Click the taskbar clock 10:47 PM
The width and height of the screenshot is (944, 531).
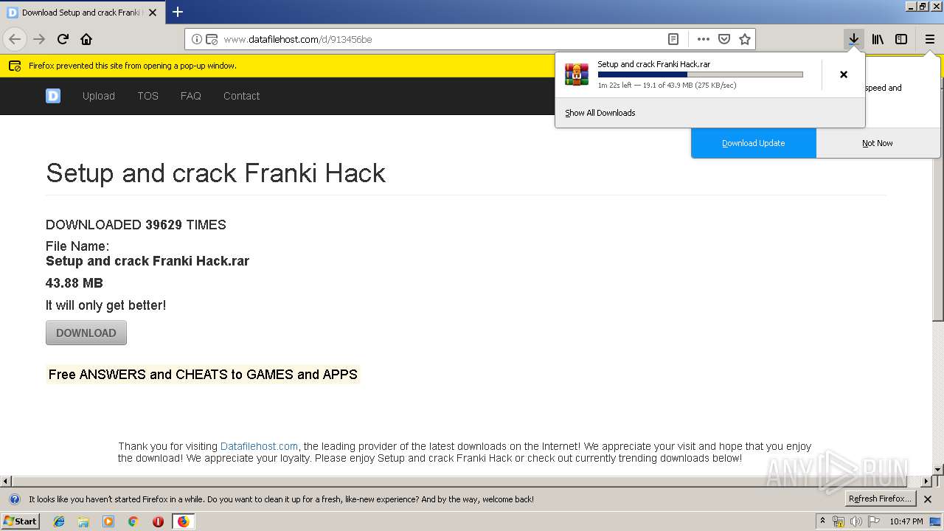[906, 521]
